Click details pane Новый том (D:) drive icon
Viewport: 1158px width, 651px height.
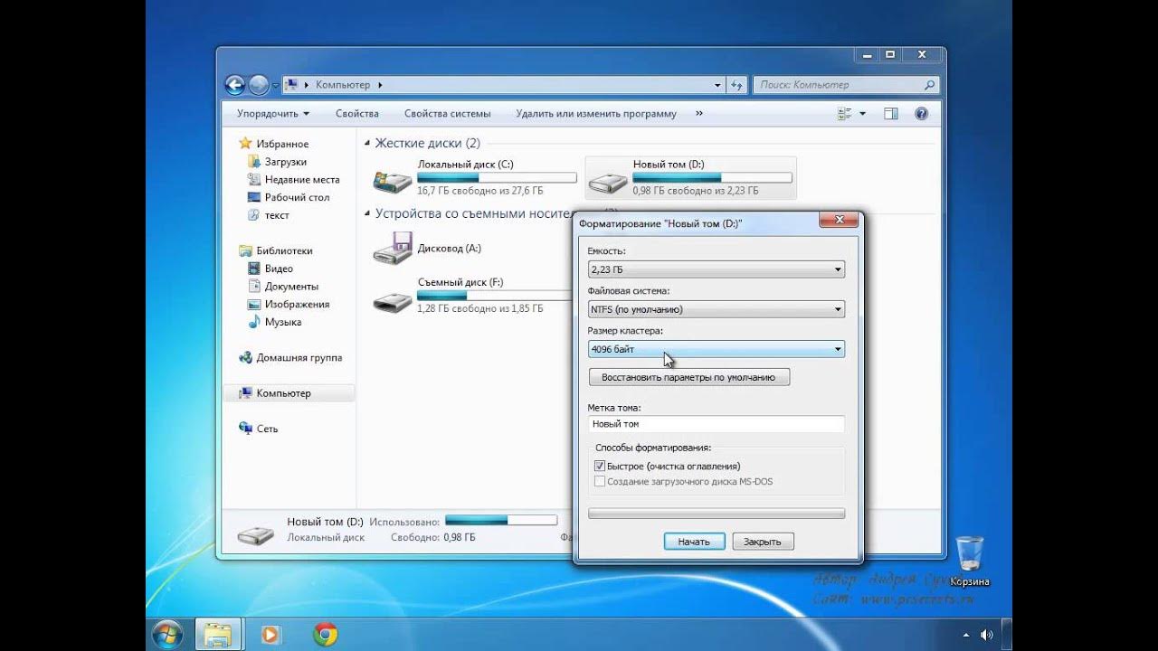[255, 533]
